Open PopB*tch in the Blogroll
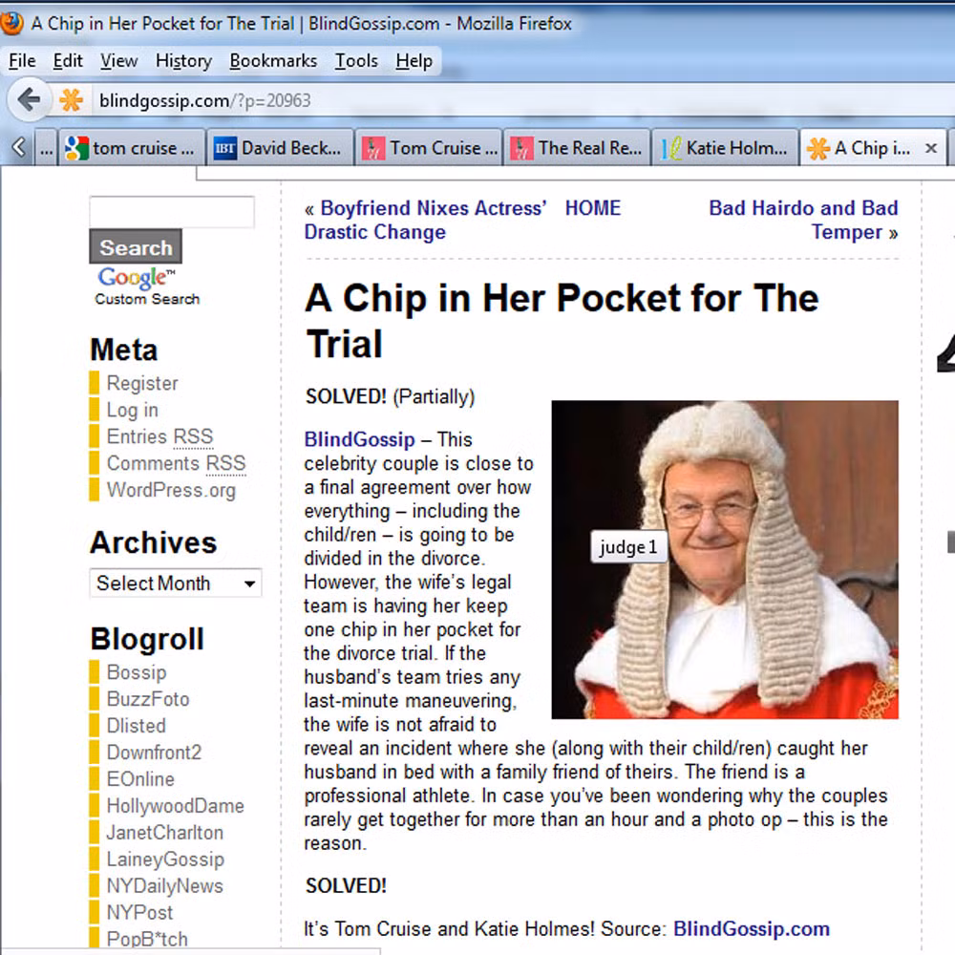The width and height of the screenshot is (955, 955). click(147, 939)
